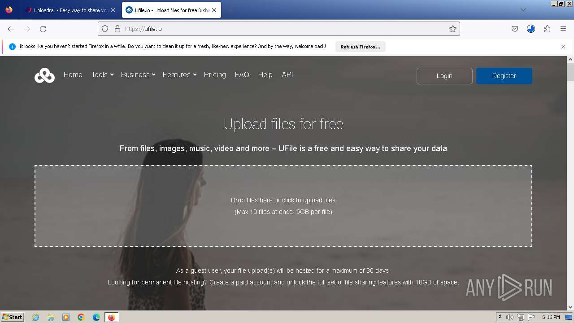The height and width of the screenshot is (323, 574).
Task: Expand the Features dropdown menu
Action: point(179,74)
